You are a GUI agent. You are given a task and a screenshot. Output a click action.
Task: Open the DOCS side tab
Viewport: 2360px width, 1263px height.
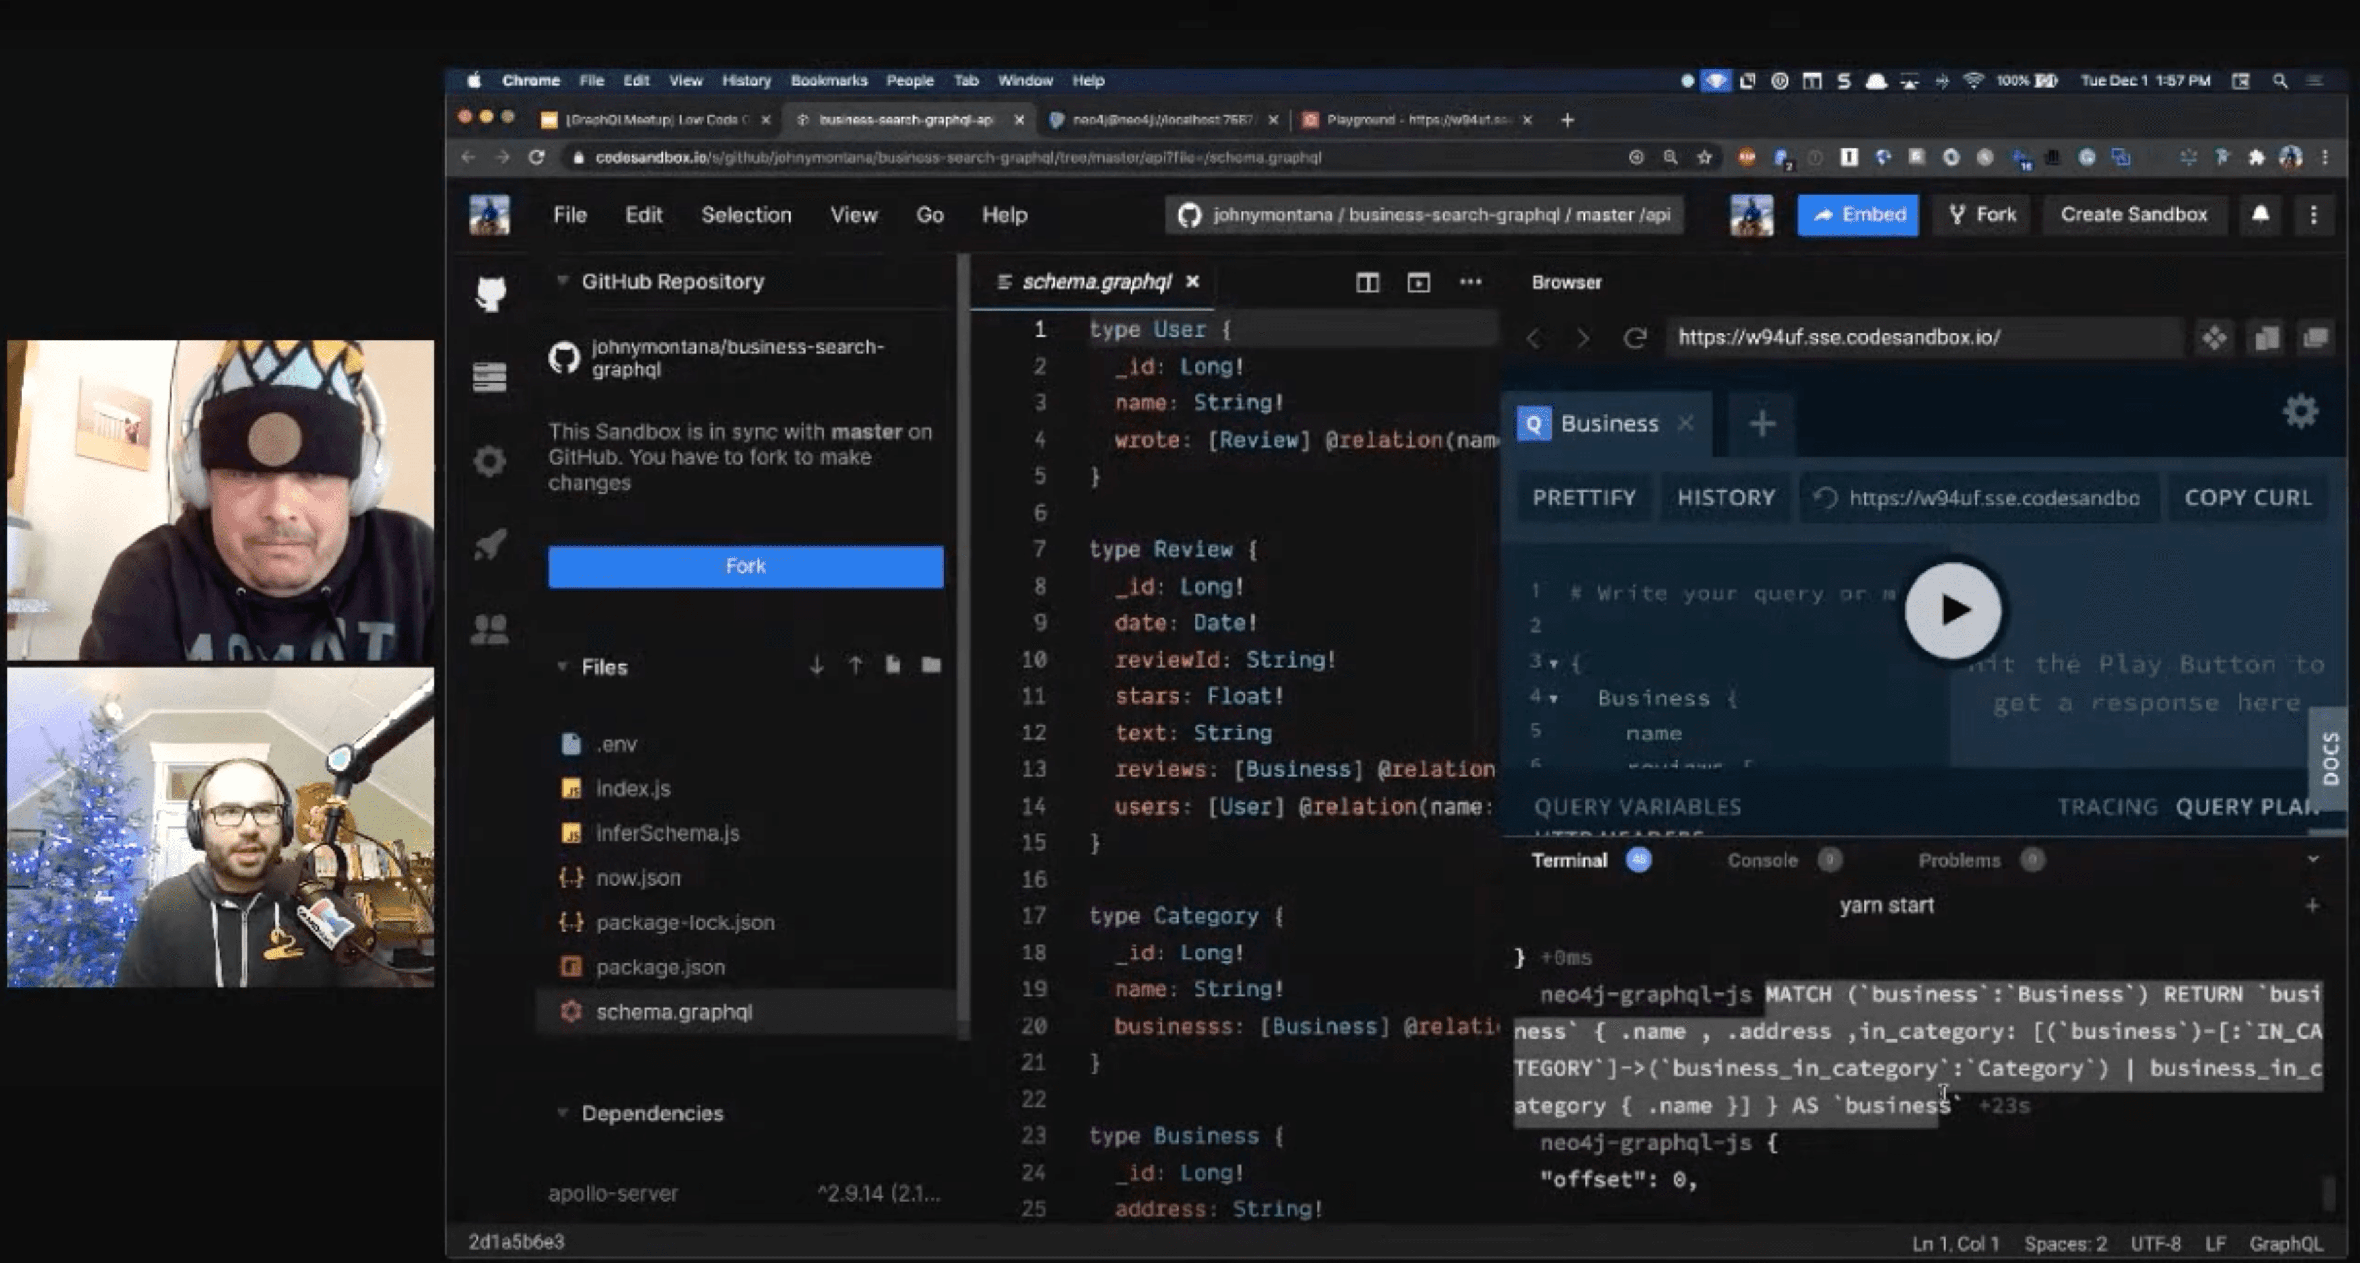click(x=2331, y=758)
